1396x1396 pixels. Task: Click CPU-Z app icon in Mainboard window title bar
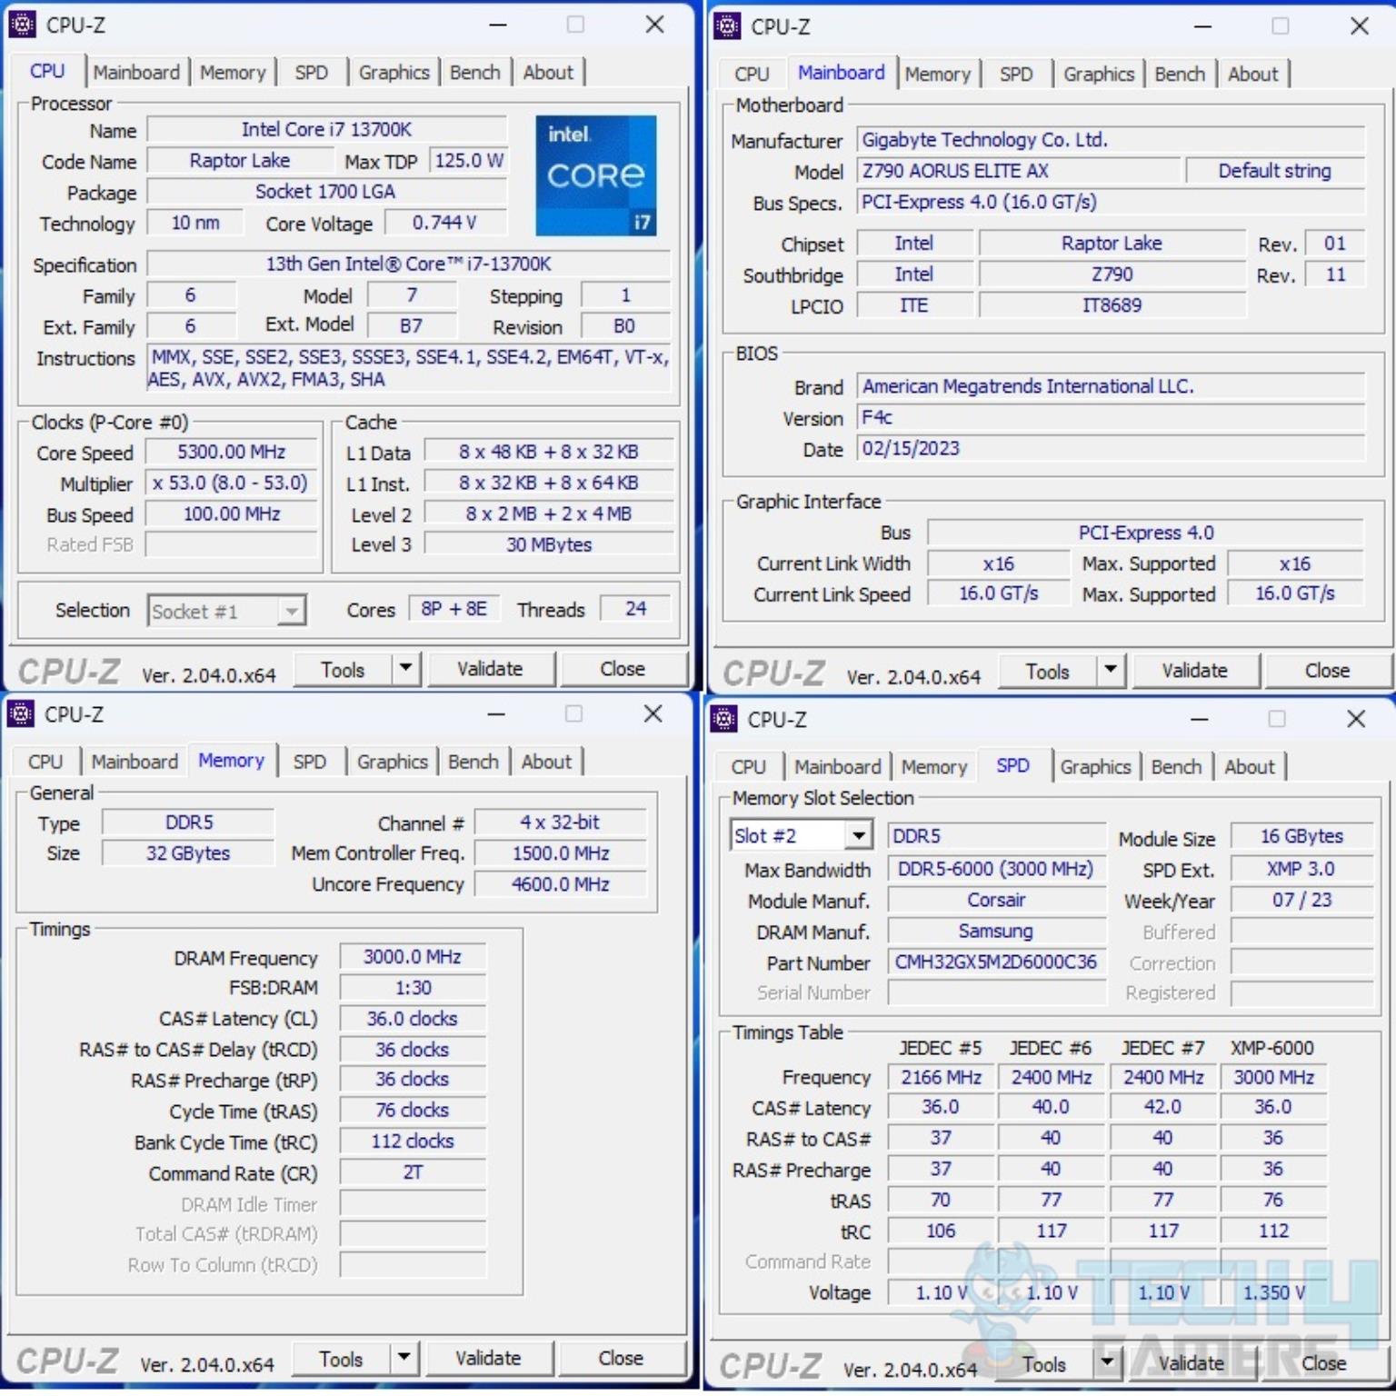point(727,26)
